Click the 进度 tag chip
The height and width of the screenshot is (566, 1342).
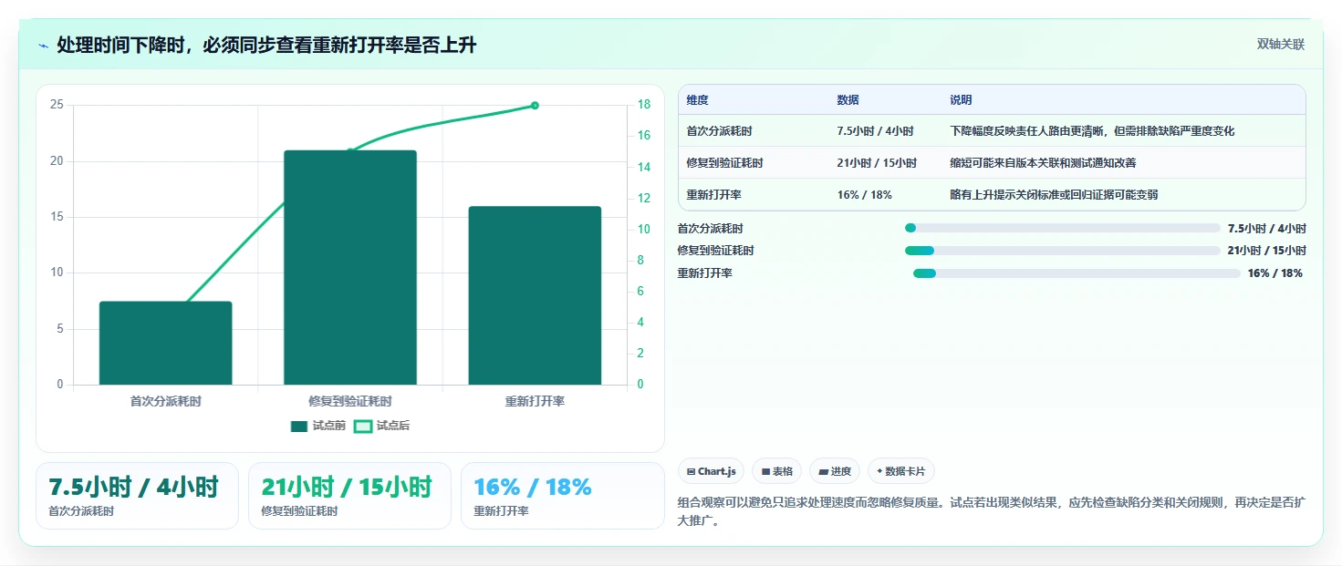pos(834,471)
